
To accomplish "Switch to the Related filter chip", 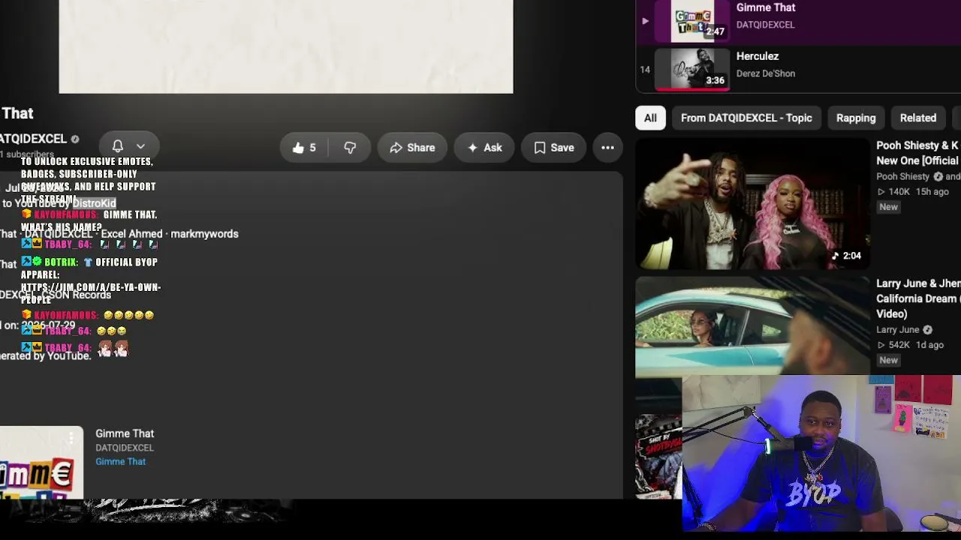I will tap(918, 118).
